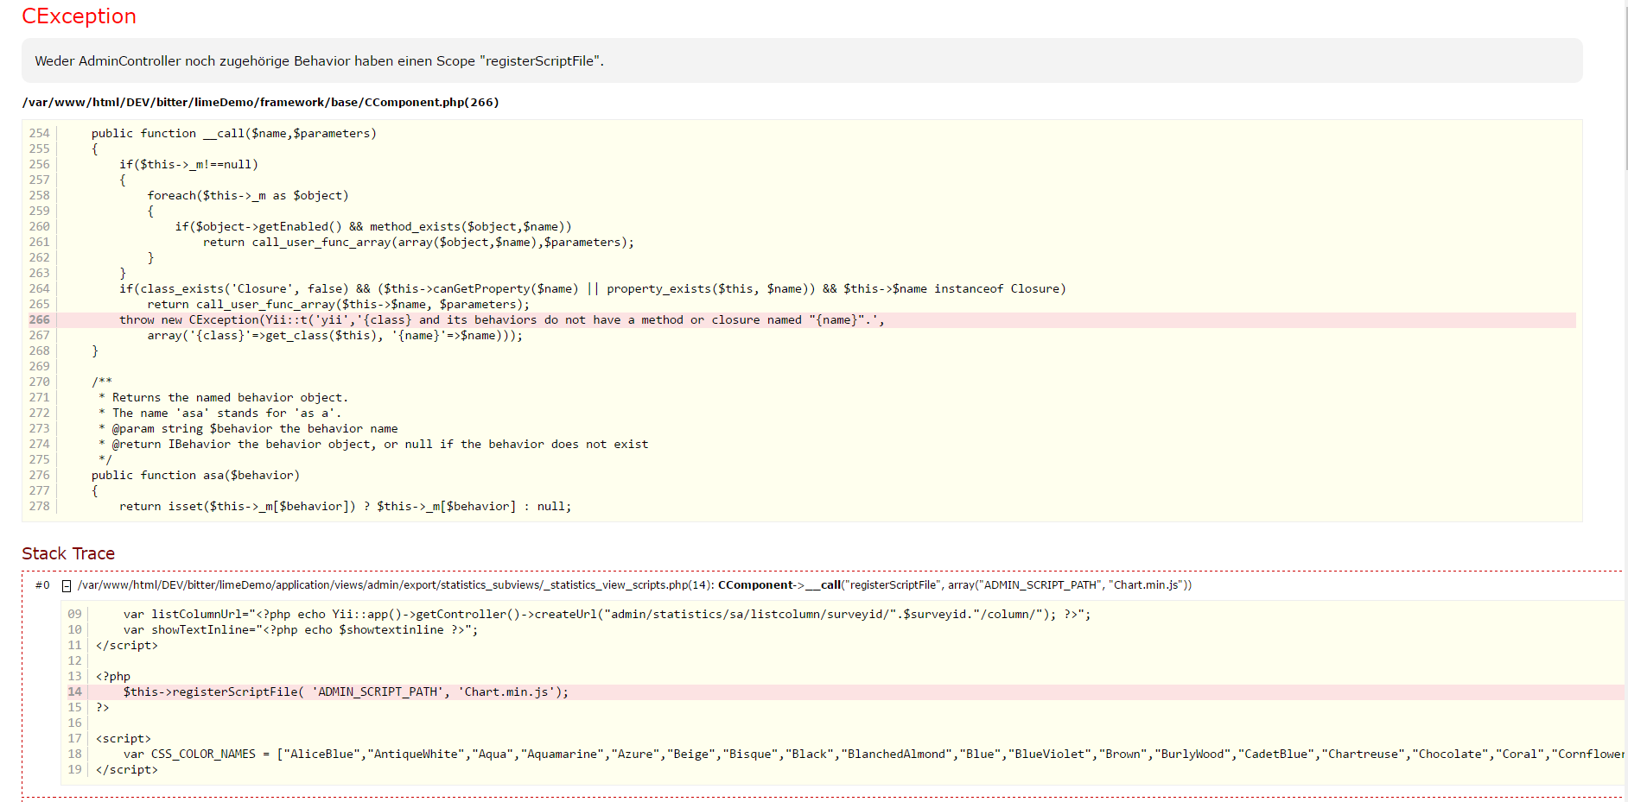Click the CComponent.php(266) file path
Screen dimensions: 1628x802
pyautogui.click(x=260, y=102)
